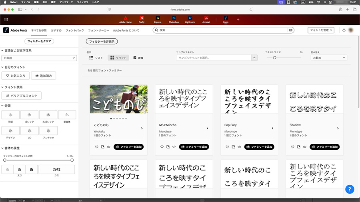The height and width of the screenshot is (202, 360).
Task: Get embed code for Pop Fury font
Action: click(x=240, y=147)
